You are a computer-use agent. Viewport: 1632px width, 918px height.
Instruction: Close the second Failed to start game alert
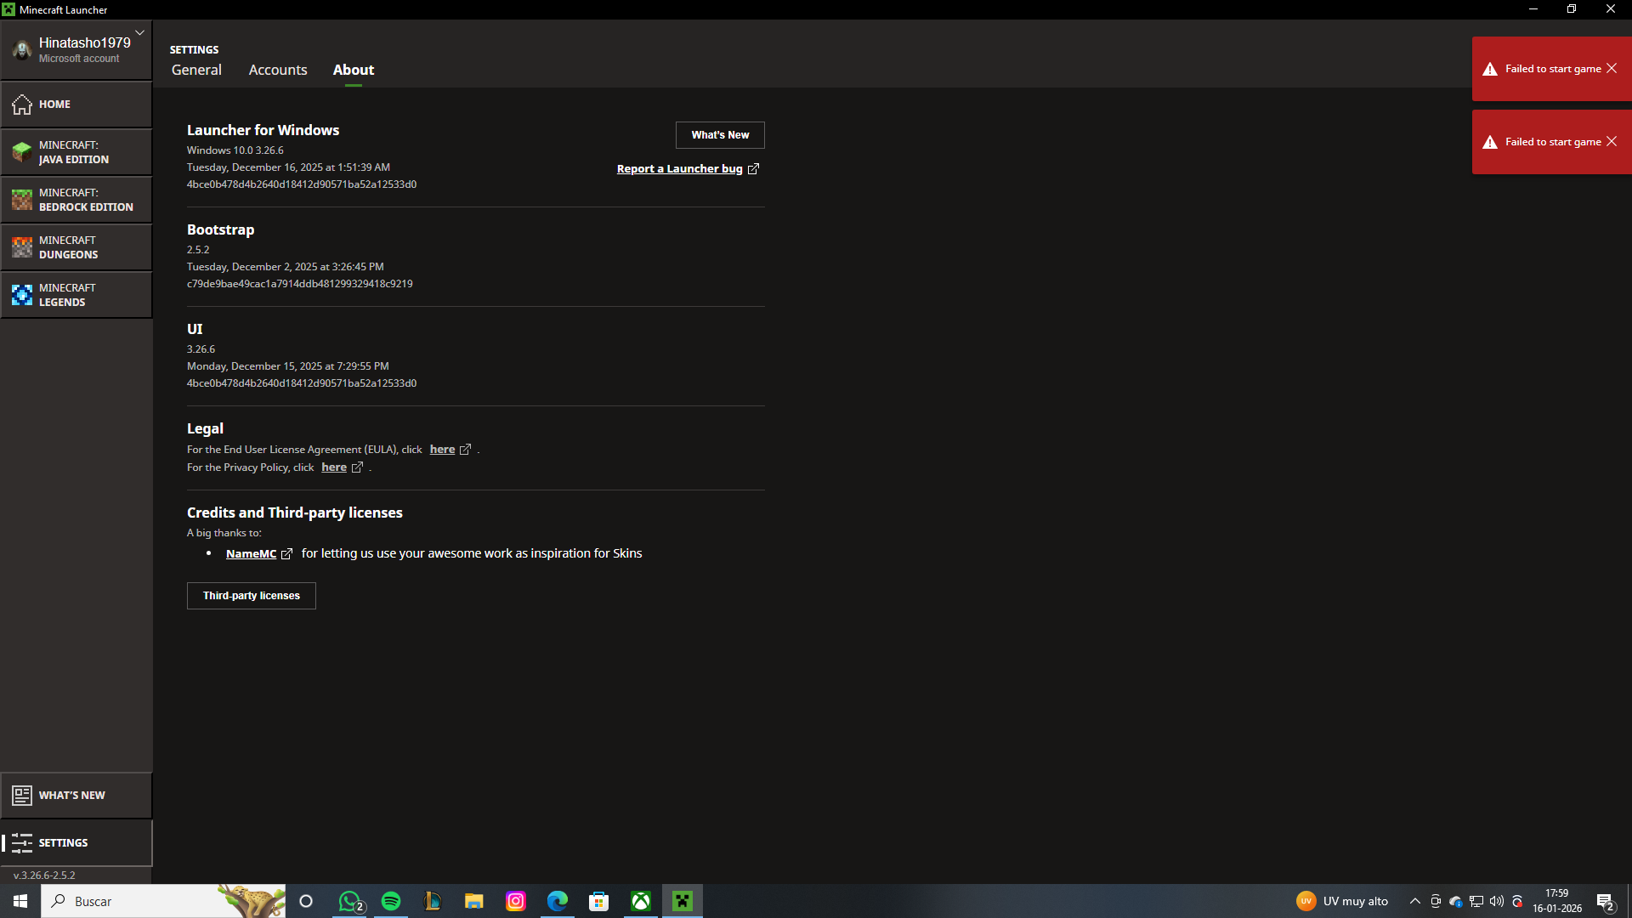point(1612,142)
